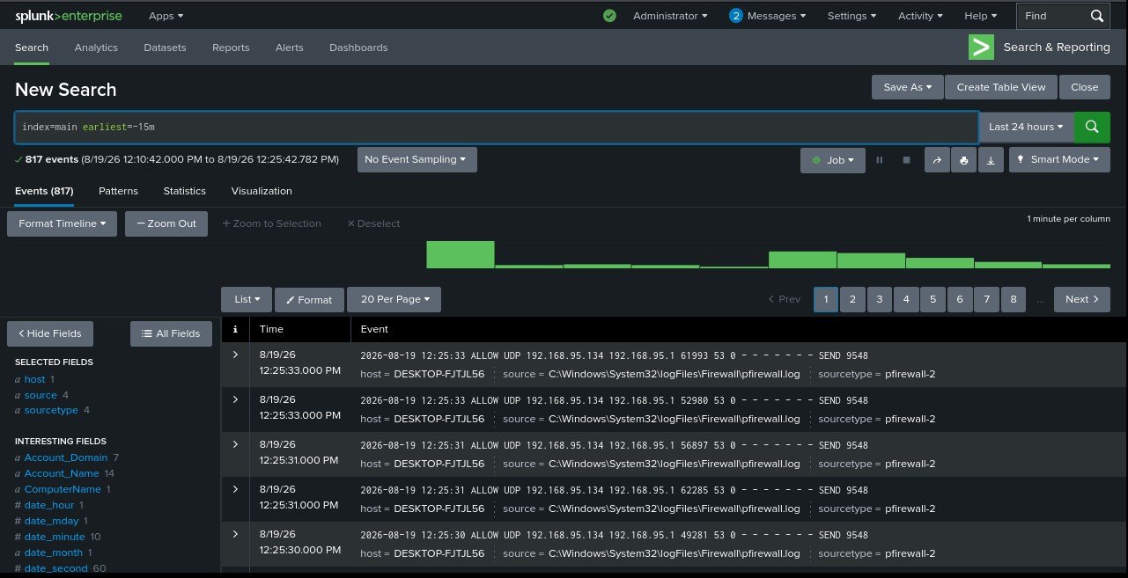The image size is (1128, 578).
Task: Go to results page 8
Action: point(1014,299)
